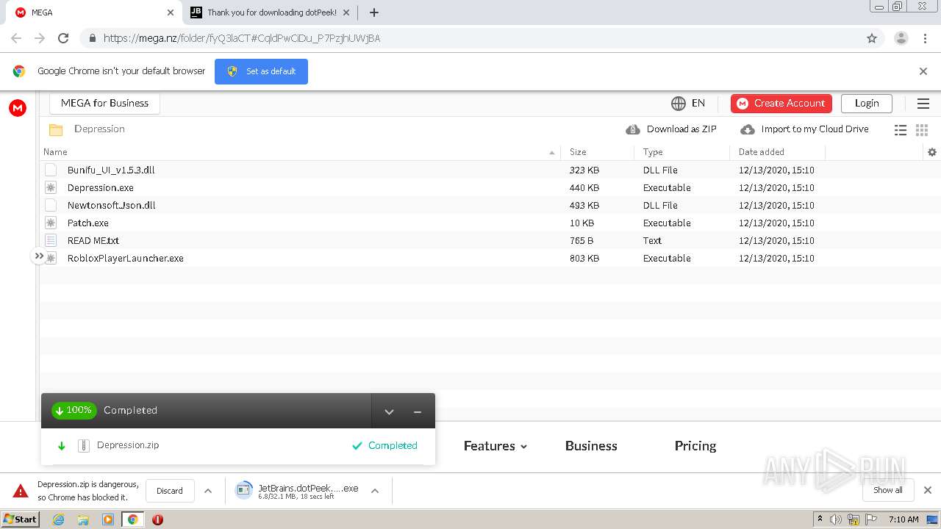Bookmark this page with the star
This screenshot has width=941, height=529.
872,38
